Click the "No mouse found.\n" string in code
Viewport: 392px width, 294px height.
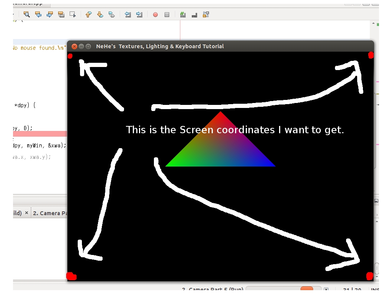pyautogui.click(x=39, y=48)
